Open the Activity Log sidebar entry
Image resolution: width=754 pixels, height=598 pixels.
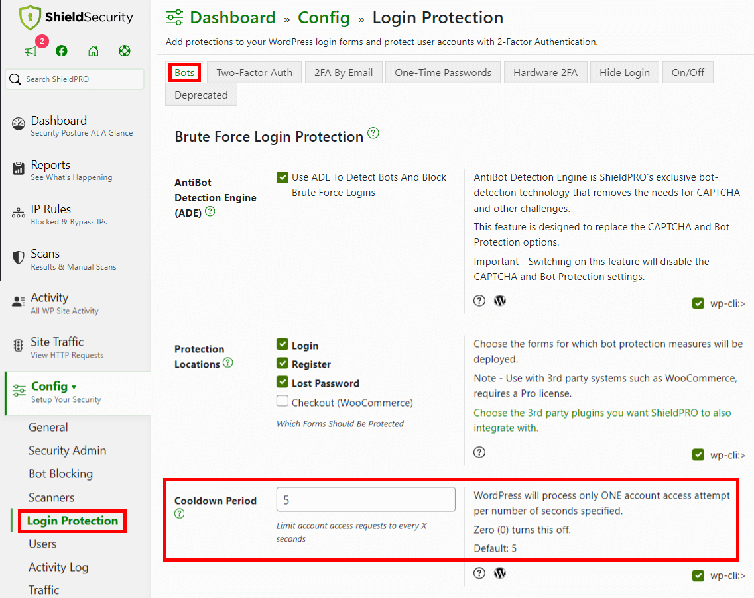[x=58, y=567]
